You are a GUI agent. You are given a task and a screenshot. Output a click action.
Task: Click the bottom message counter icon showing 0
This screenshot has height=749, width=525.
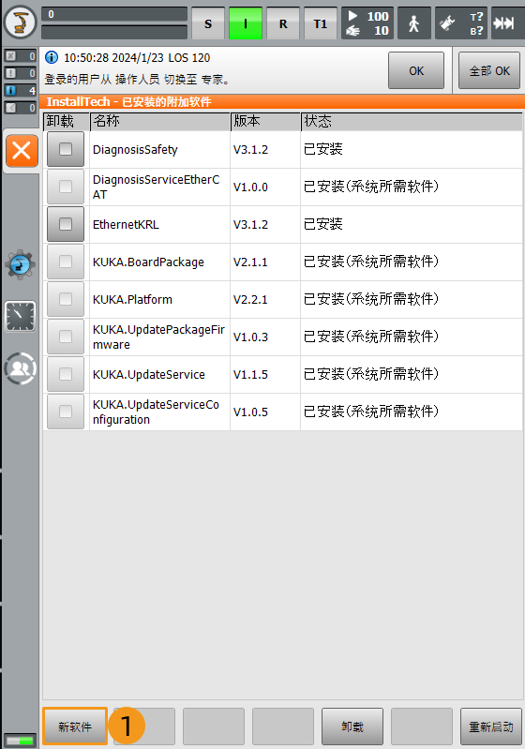coord(20,108)
